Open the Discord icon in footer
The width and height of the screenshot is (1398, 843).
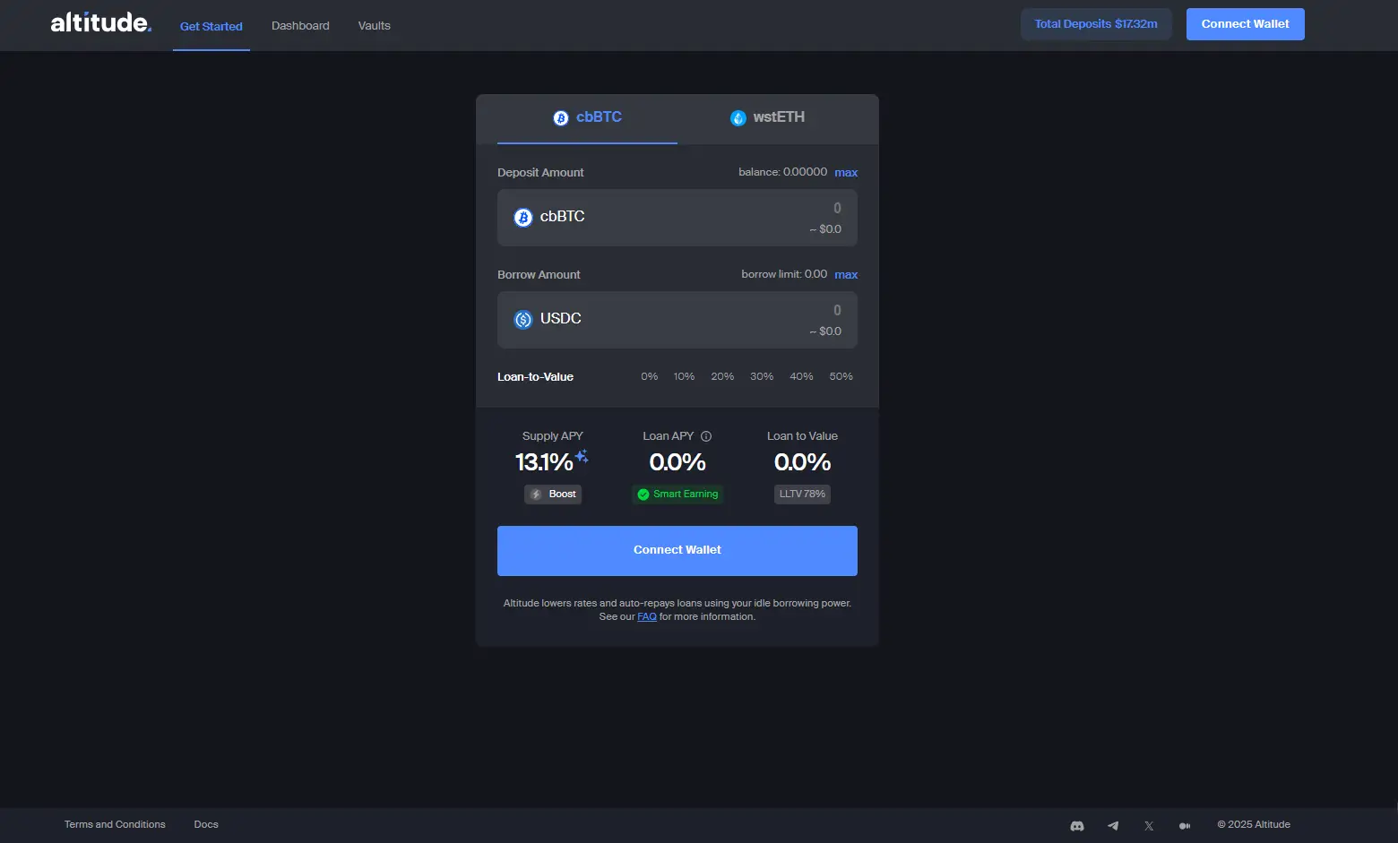(1077, 825)
